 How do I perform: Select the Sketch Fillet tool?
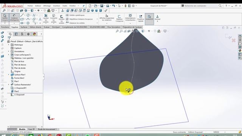[x=34, y=23]
